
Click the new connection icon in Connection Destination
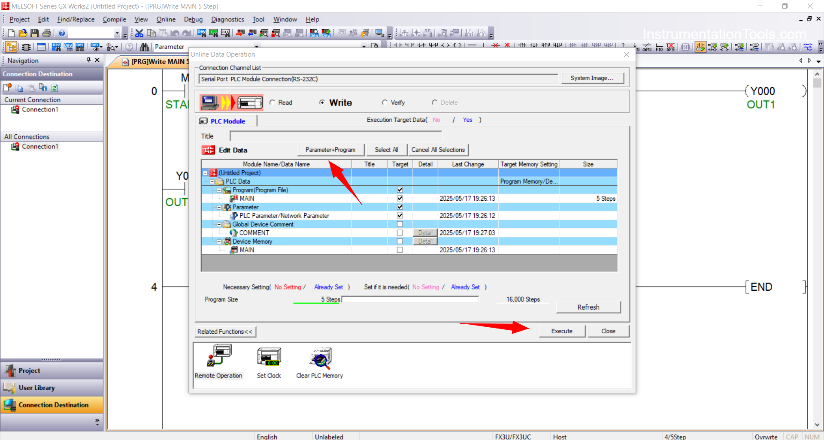pyautogui.click(x=7, y=88)
